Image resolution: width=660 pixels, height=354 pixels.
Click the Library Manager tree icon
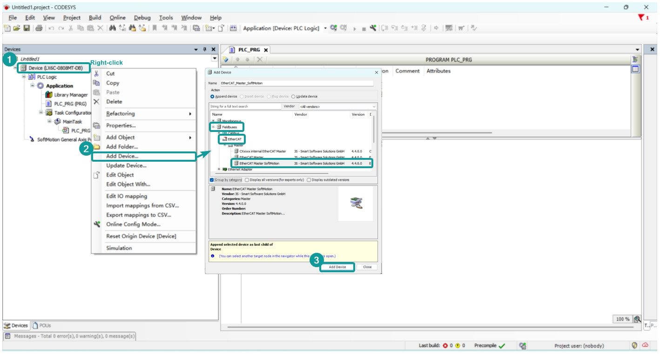[x=49, y=95]
